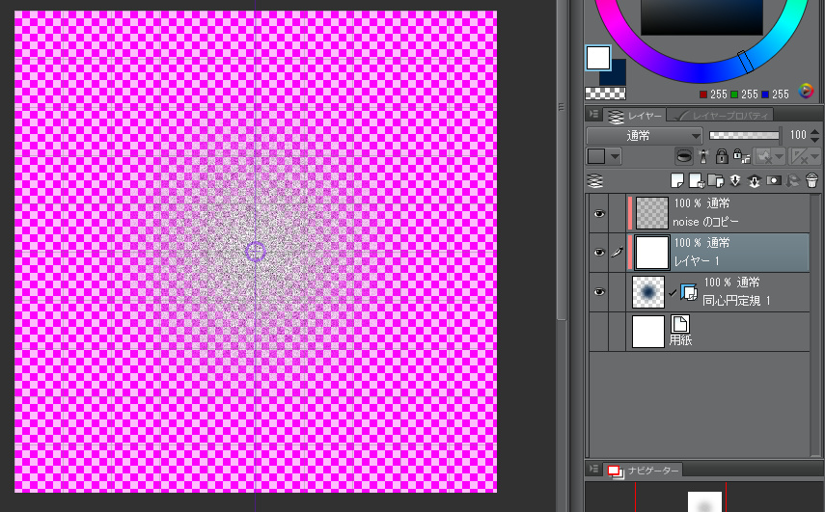Open the 通常 blending mode dropdown
Viewport: 825px width, 512px height.
tap(645, 136)
